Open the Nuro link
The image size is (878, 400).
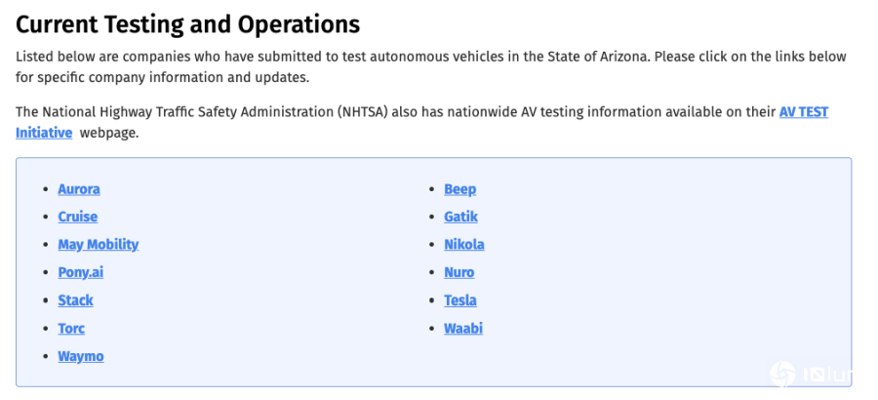[x=459, y=272]
